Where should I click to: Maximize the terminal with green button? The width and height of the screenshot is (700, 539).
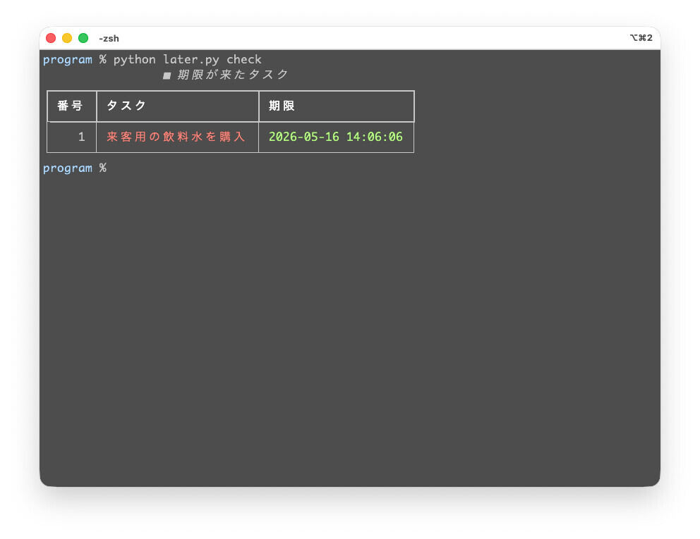tap(83, 38)
